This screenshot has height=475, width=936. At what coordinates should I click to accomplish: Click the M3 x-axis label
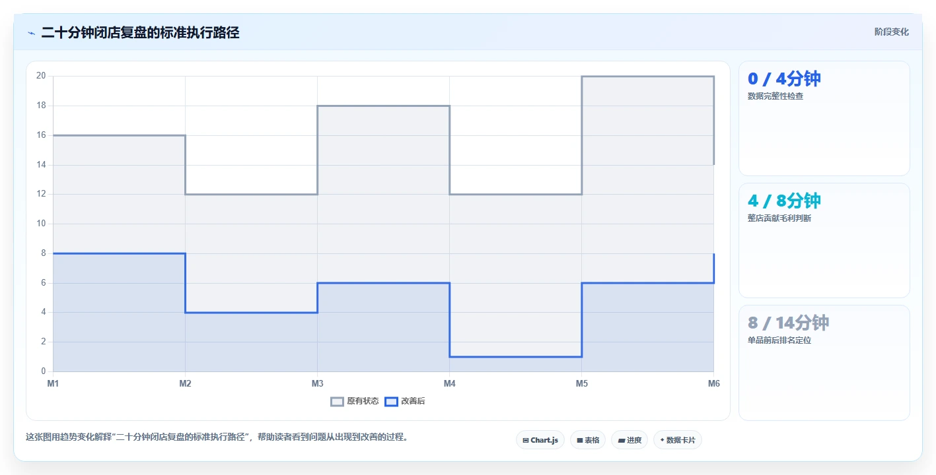coord(317,383)
